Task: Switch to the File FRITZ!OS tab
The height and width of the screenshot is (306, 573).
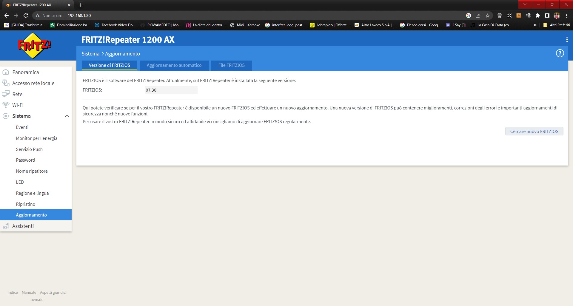Action: (x=231, y=65)
